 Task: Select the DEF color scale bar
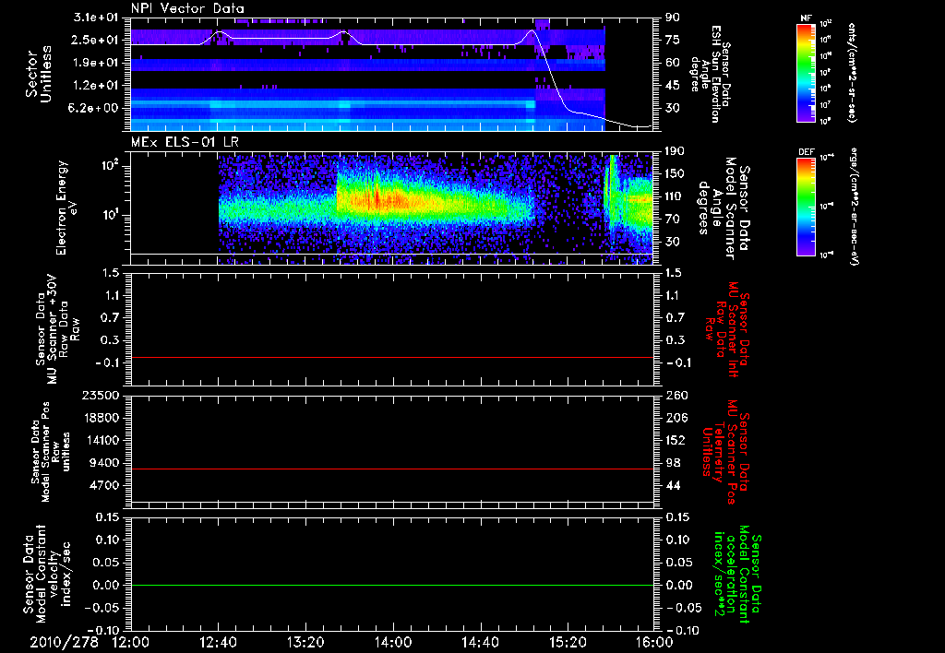pyautogui.click(x=806, y=207)
